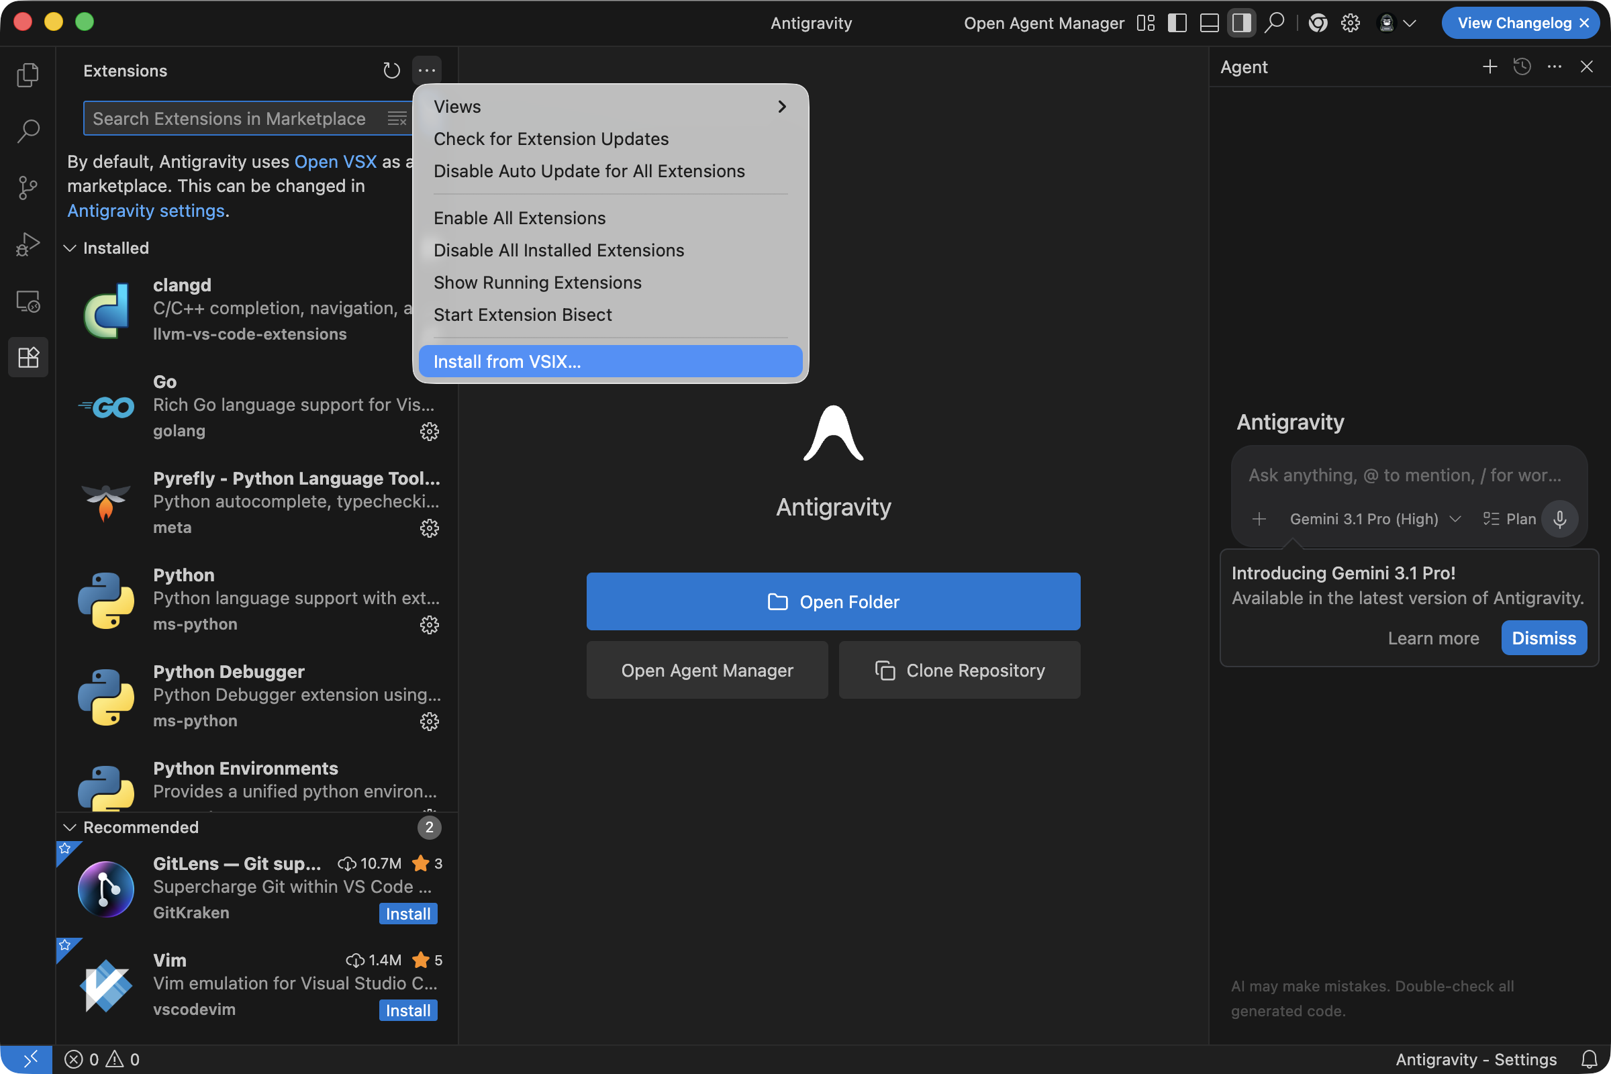
Task: Click the recommended extensions count badge
Action: coord(430,828)
